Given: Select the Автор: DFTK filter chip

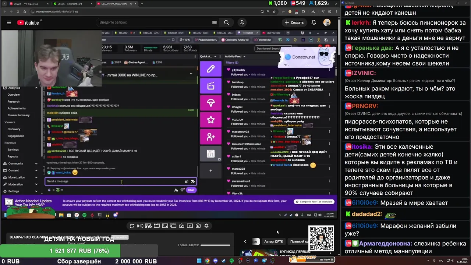Looking at the screenshot, I should click(x=274, y=241).
